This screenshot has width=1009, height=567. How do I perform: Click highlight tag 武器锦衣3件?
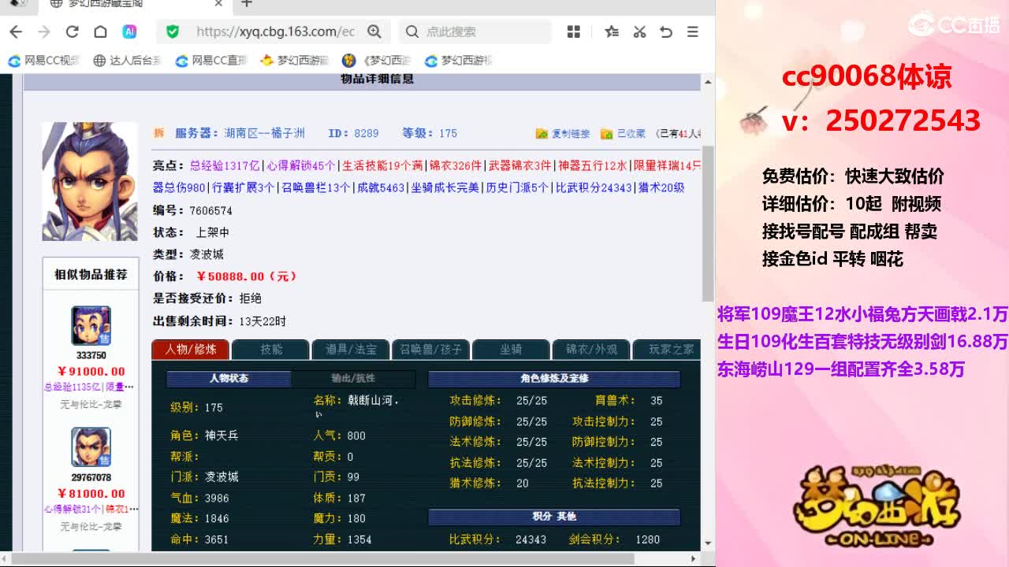pos(520,165)
